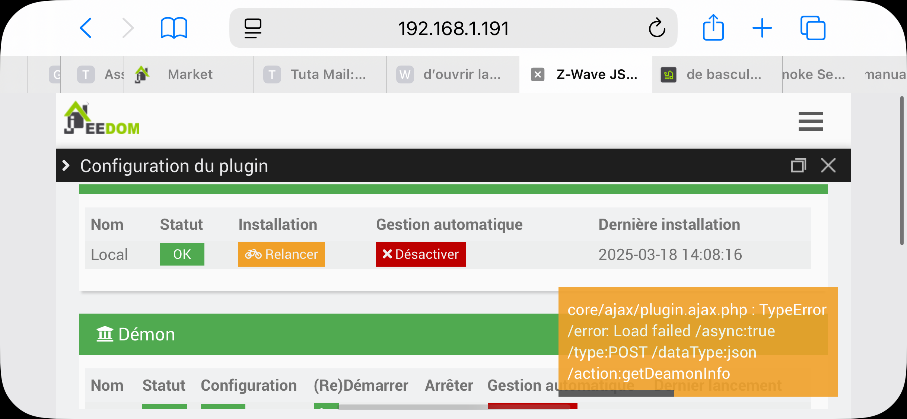Open the Jeedom hamburger menu
The height and width of the screenshot is (419, 907).
pyautogui.click(x=811, y=121)
